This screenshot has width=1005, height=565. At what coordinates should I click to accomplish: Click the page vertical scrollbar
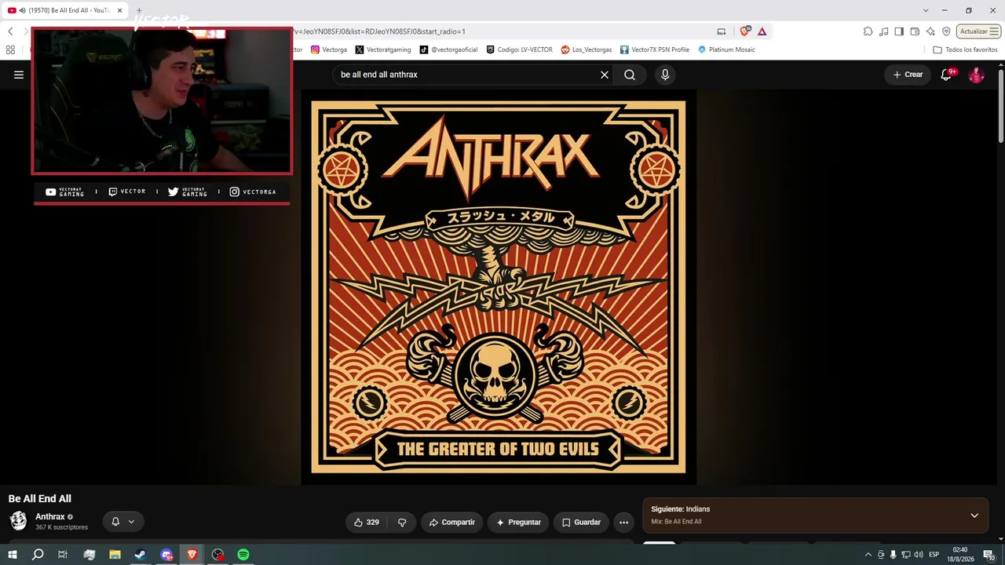pyautogui.click(x=1001, y=106)
